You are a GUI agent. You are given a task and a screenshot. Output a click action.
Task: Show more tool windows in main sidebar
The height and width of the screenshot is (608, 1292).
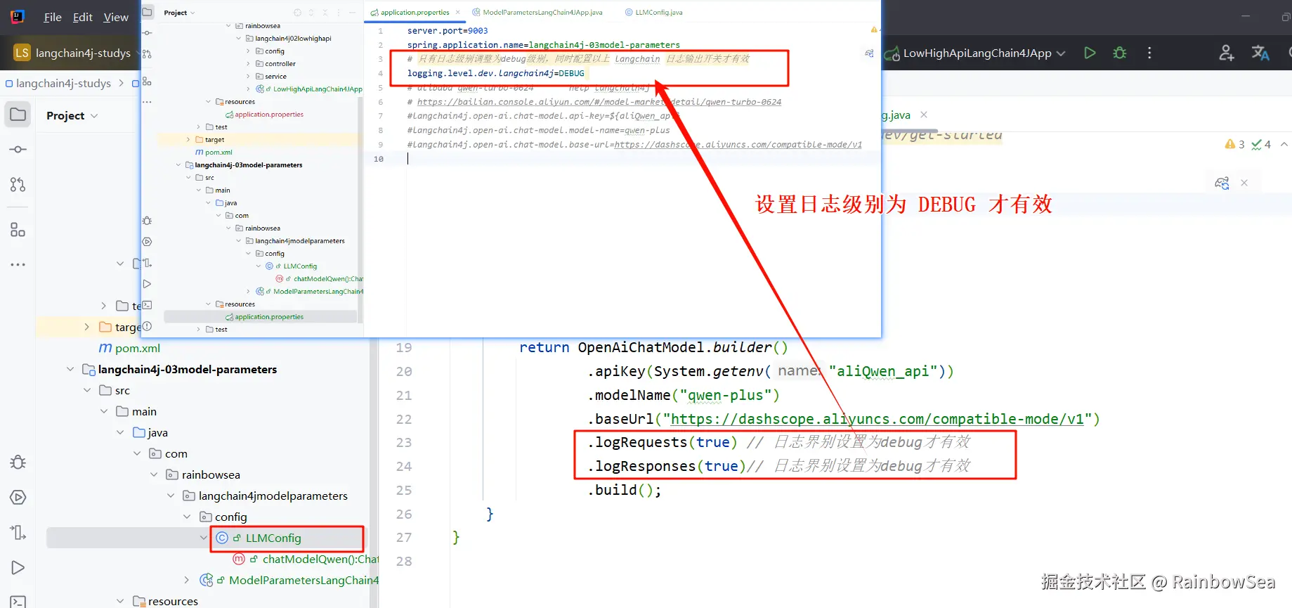click(x=18, y=265)
